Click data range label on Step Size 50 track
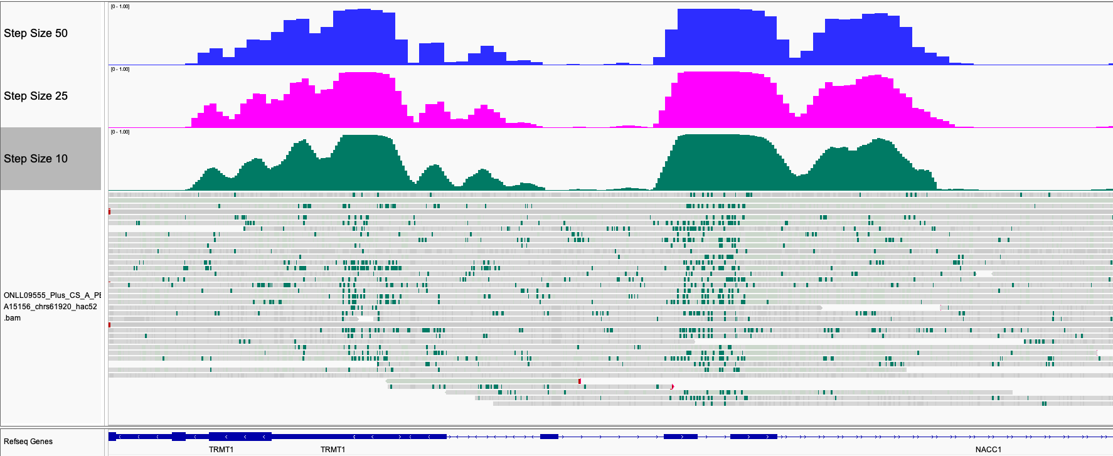 click(120, 6)
